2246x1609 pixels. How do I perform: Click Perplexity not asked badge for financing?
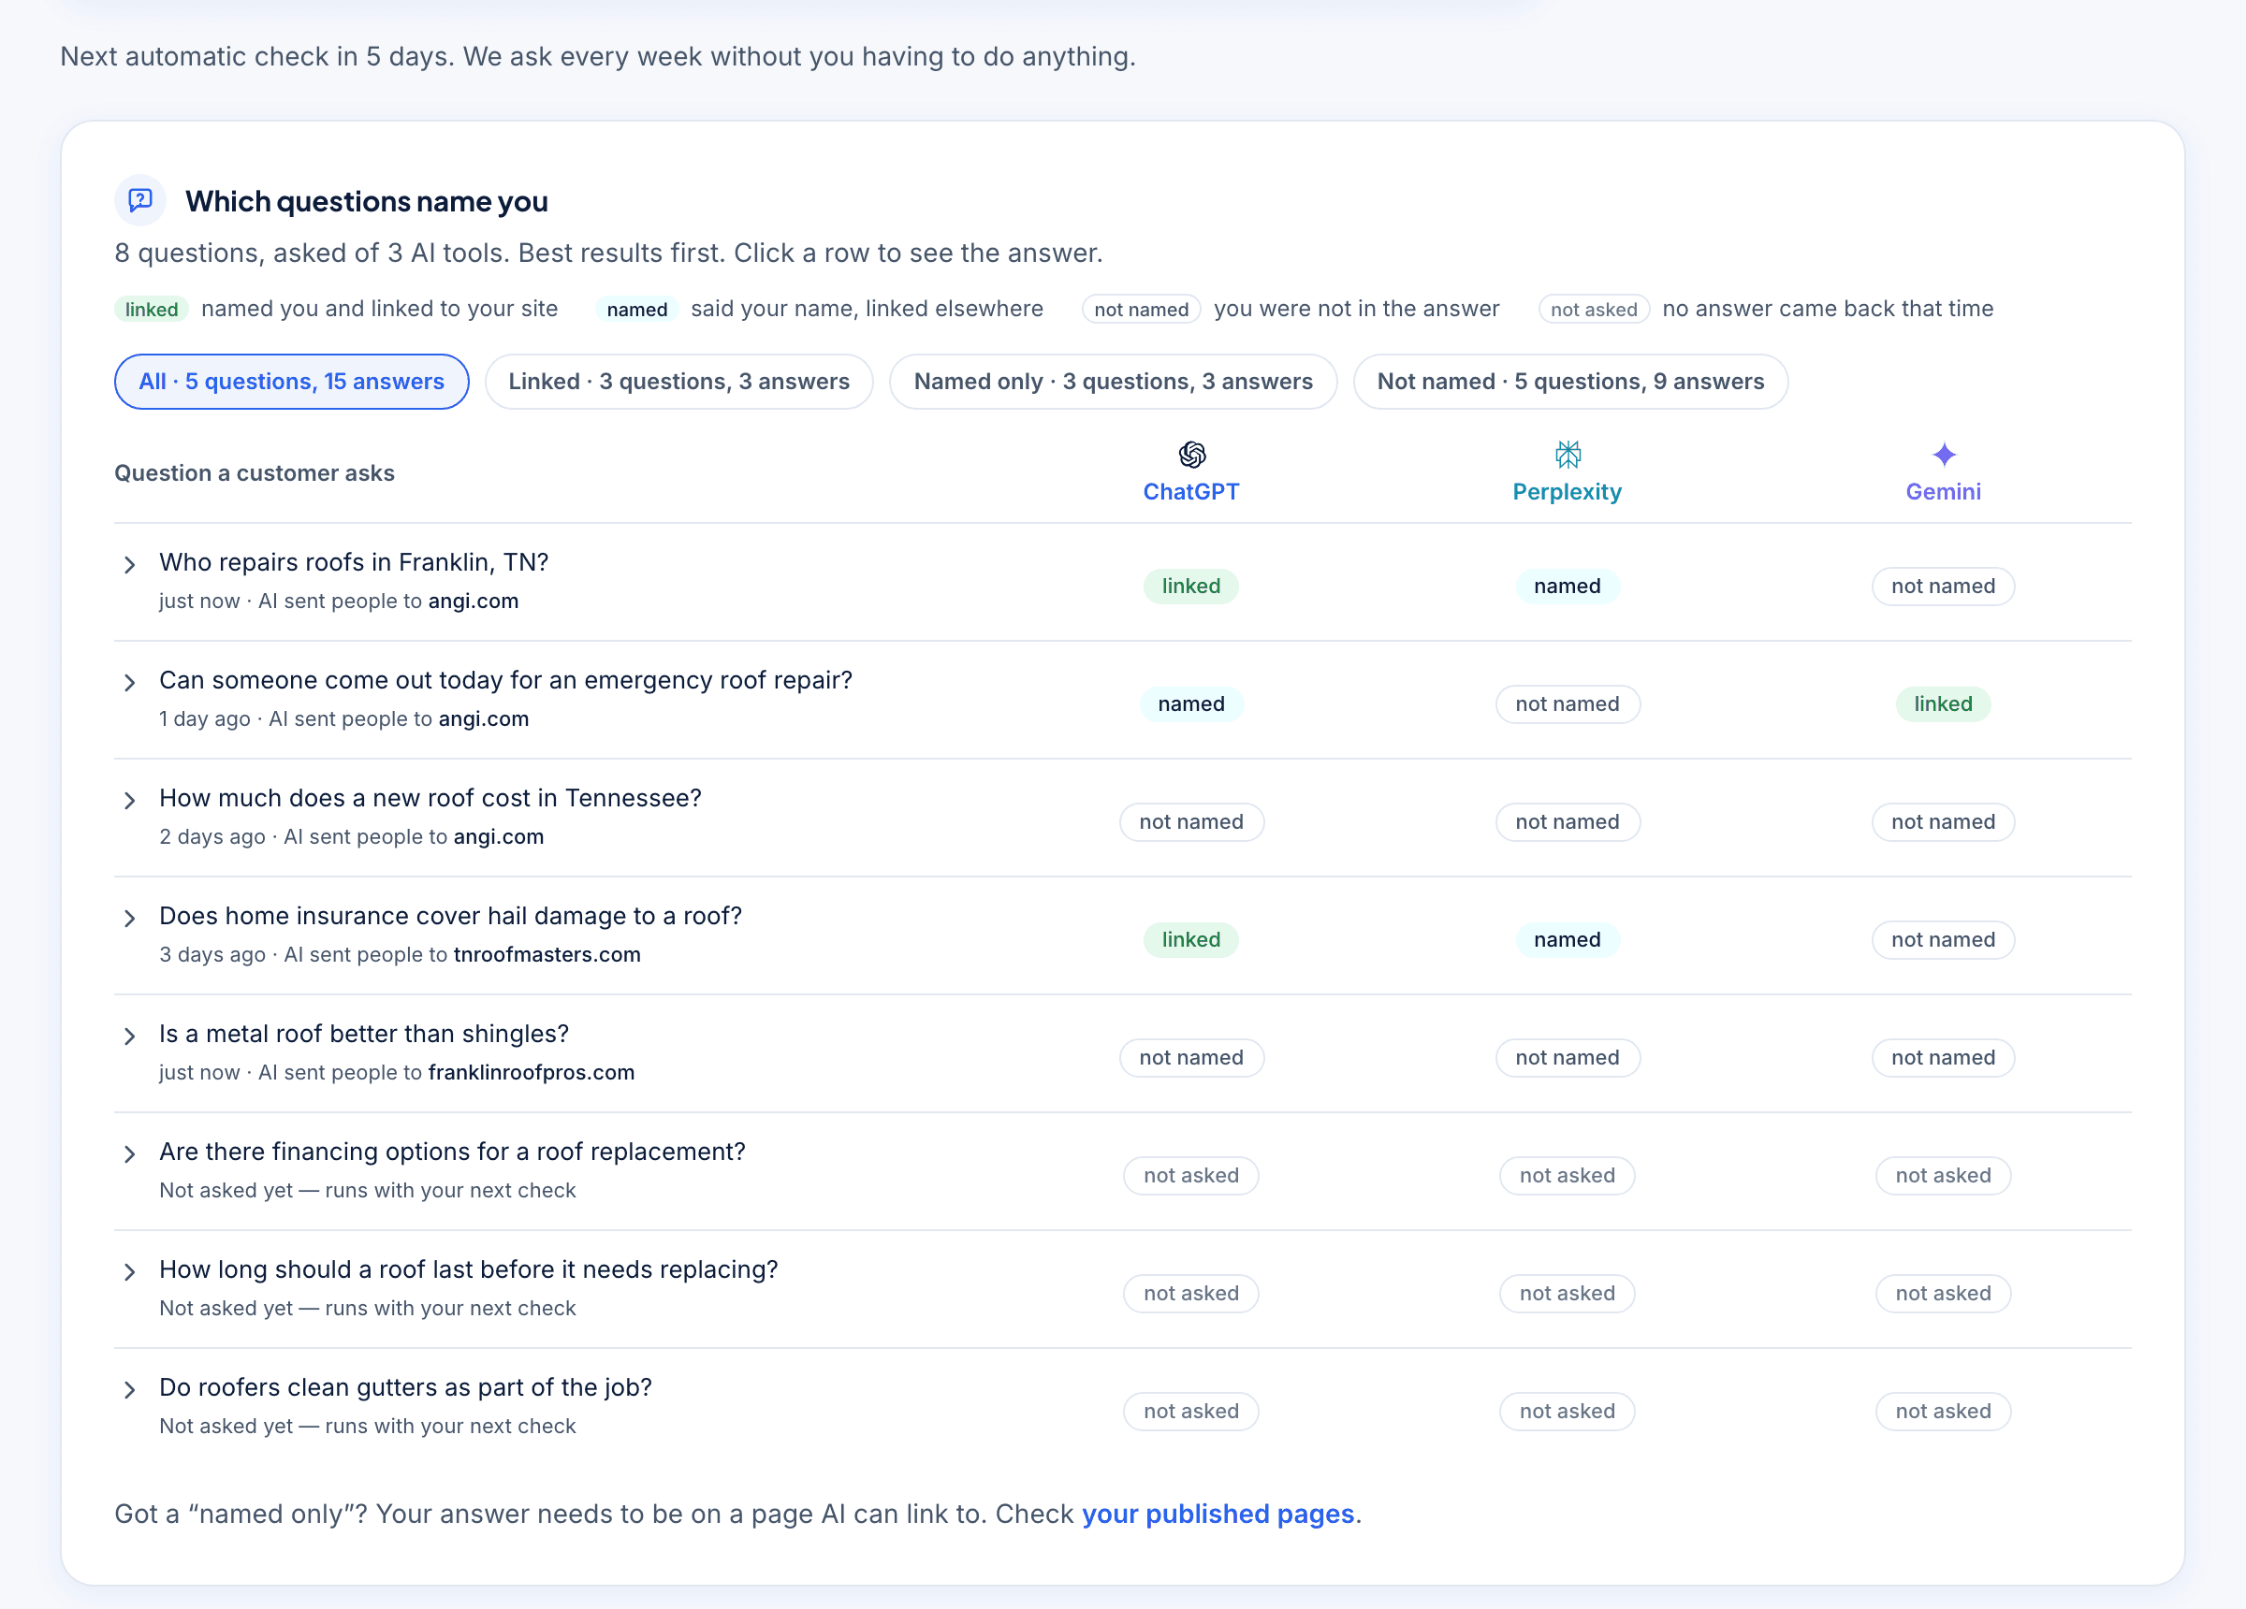point(1568,1175)
